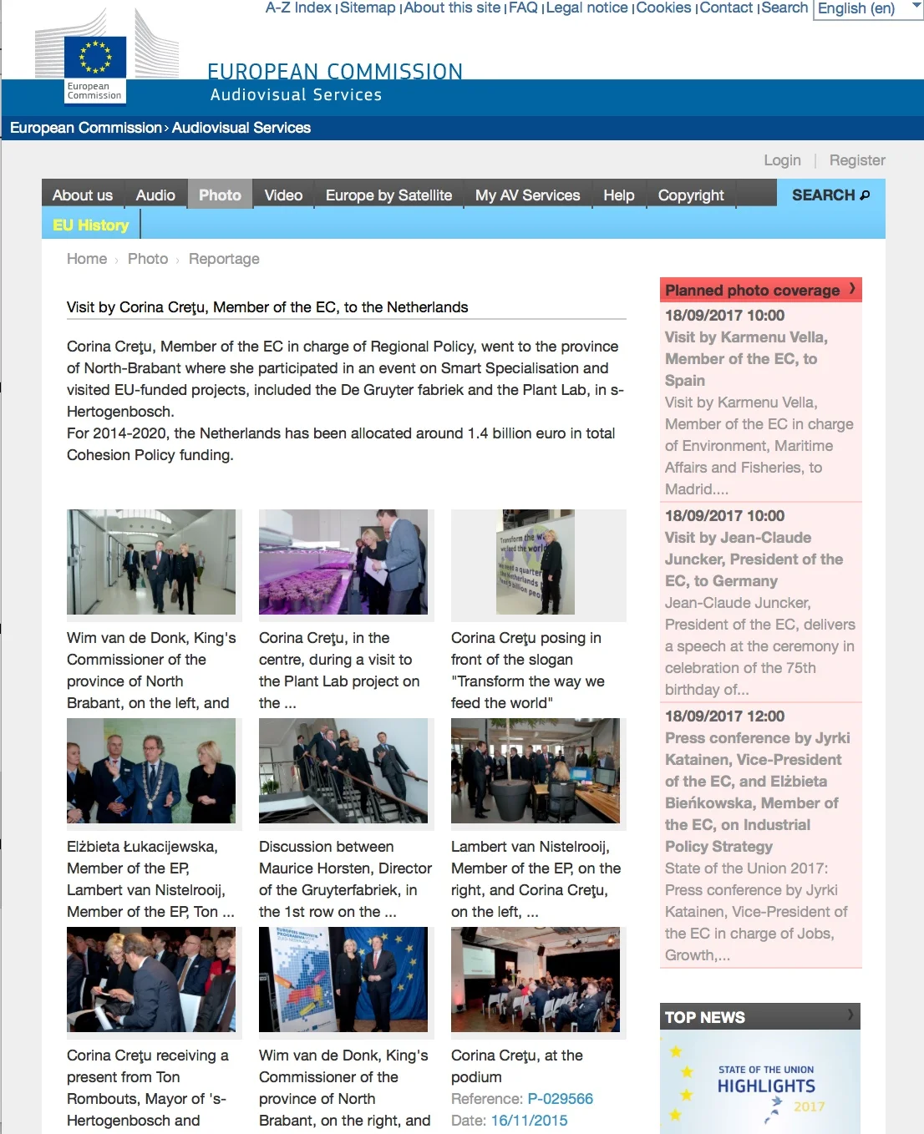The width and height of the screenshot is (924, 1134).
Task: Open Maurice Horsten staircase discussion photo
Action: pyautogui.click(x=343, y=771)
